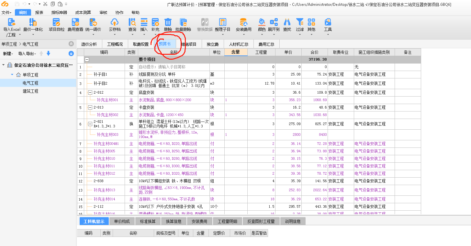Screen dimensions: 471x246
Task: Click the 补充 supplement icon
Action: coord(155,22)
